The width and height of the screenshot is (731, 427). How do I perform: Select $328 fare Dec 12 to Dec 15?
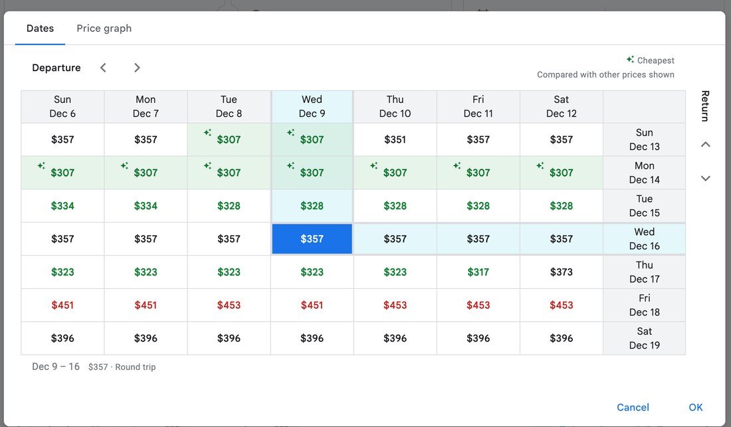(x=562, y=206)
